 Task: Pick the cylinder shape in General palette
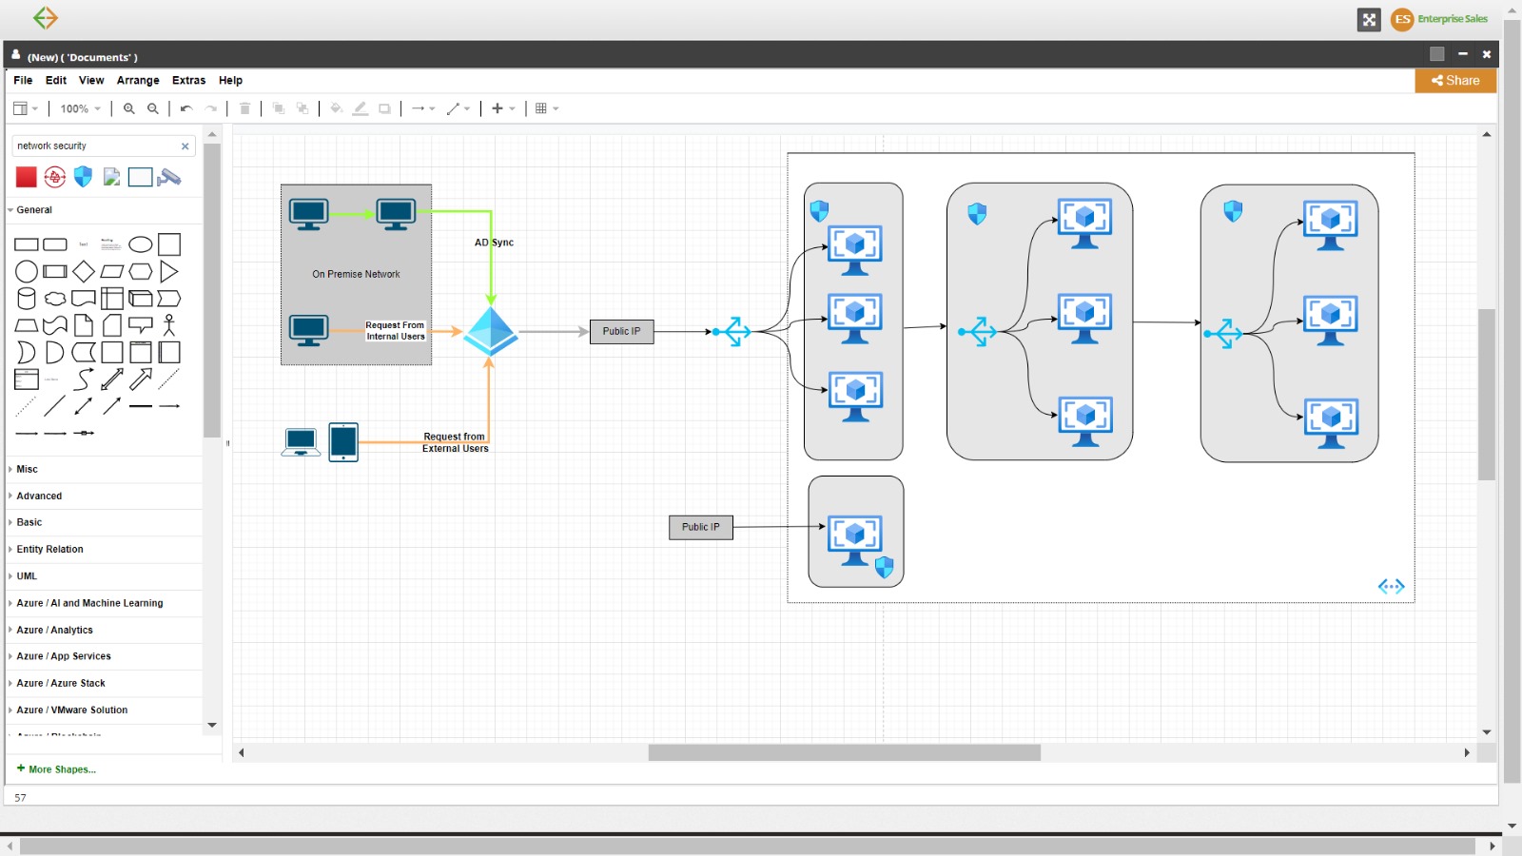coord(27,299)
